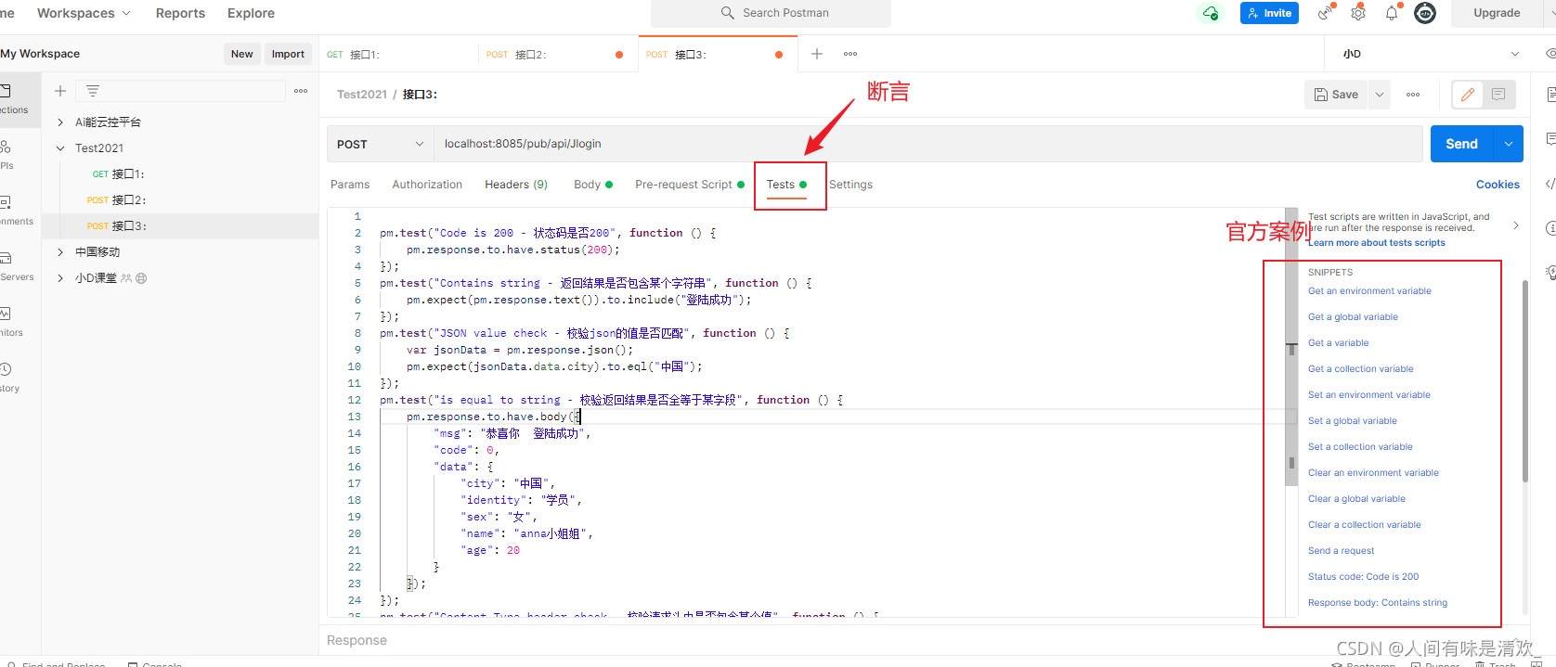Open request more actions ellipsis
Image resolution: width=1556 pixels, height=667 pixels.
point(1413,95)
